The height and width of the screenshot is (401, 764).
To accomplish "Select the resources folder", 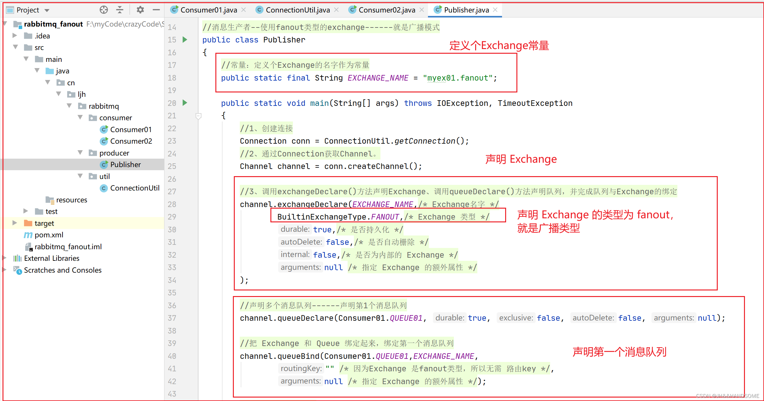I will pos(72,200).
